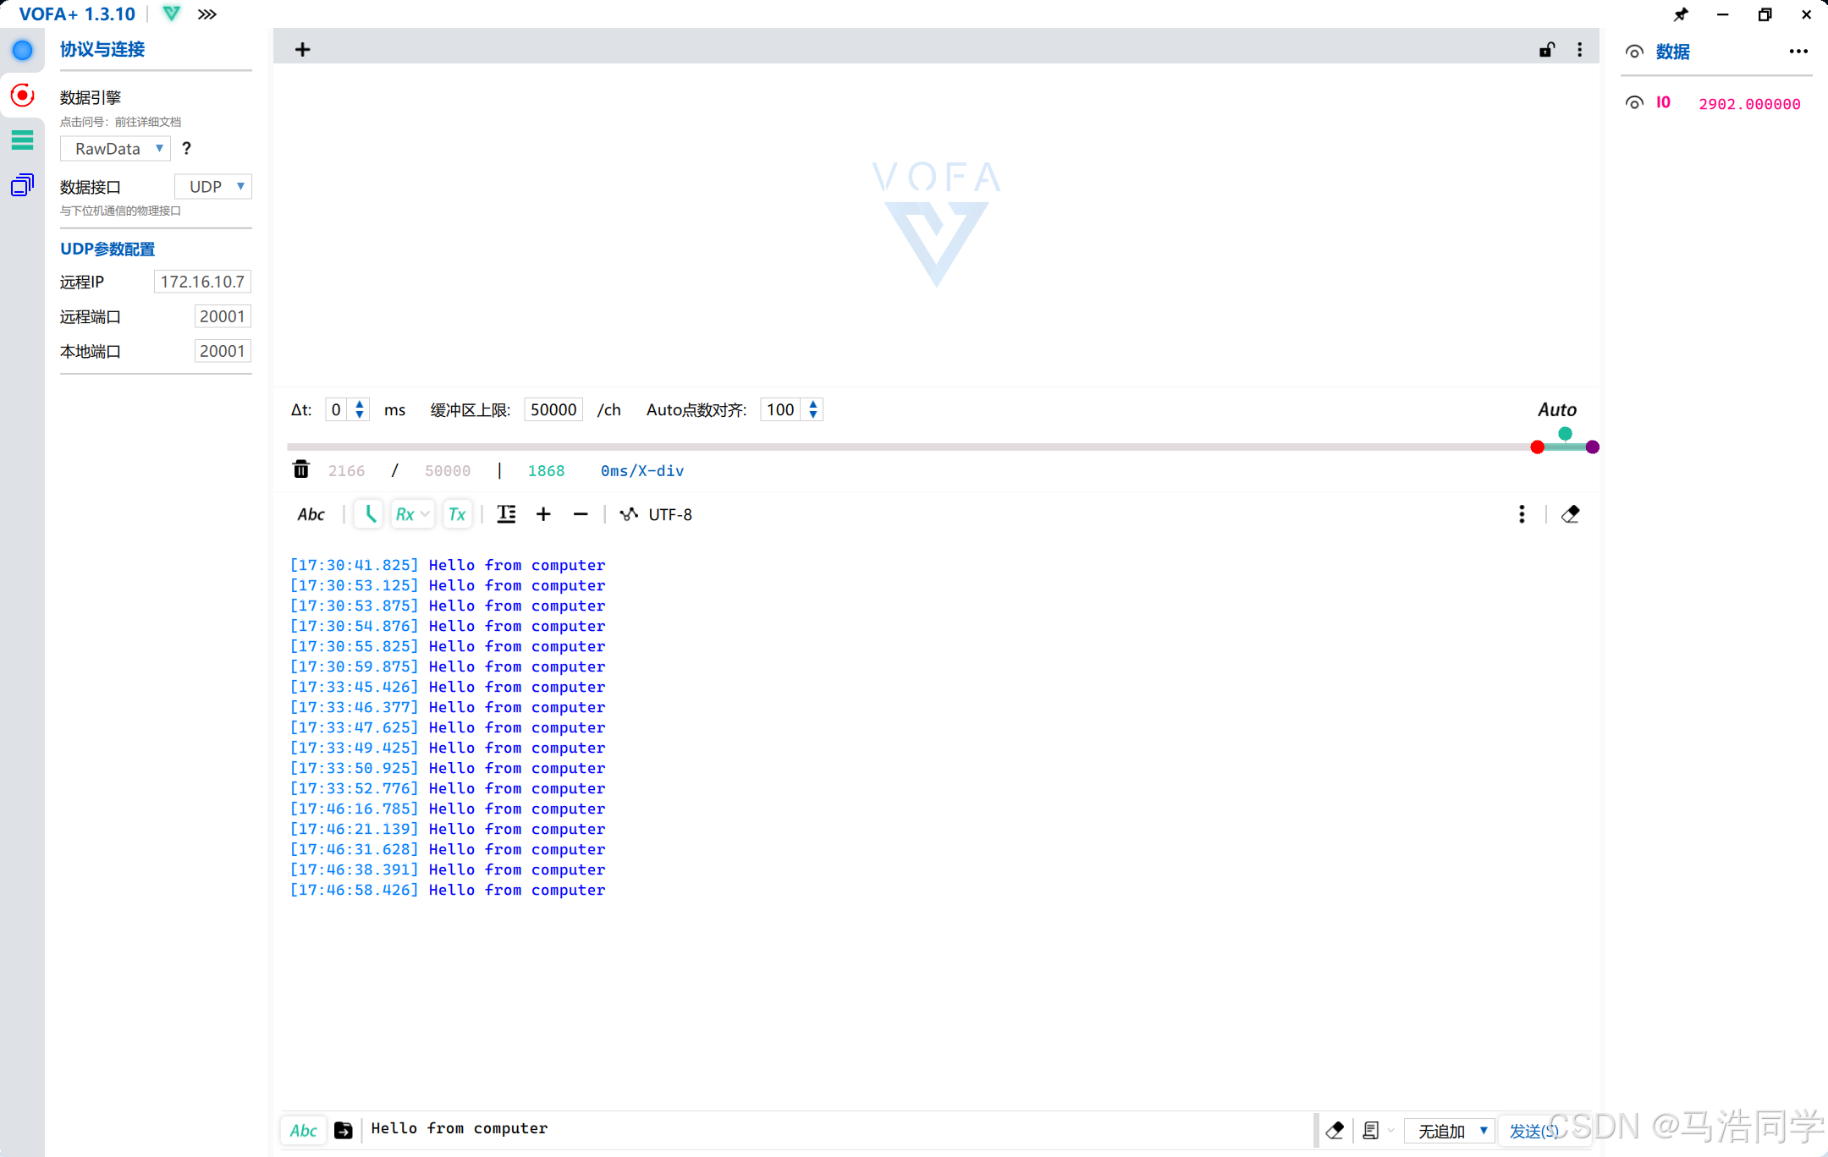Image resolution: width=1828 pixels, height=1157 pixels.
Task: Click the 2166 buffer count value
Action: [346, 471]
